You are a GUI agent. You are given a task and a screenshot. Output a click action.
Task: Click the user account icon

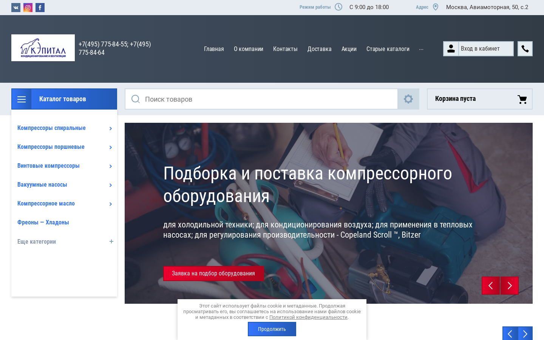click(x=451, y=49)
